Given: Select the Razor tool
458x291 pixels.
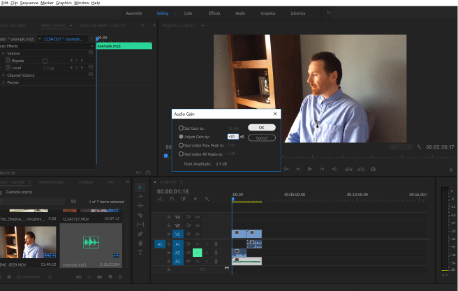Looking at the screenshot, I should coord(140,215).
